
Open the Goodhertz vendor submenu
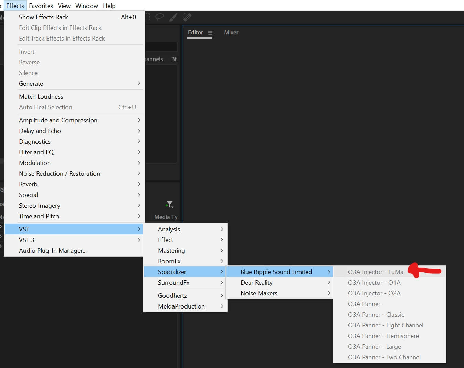(185, 295)
